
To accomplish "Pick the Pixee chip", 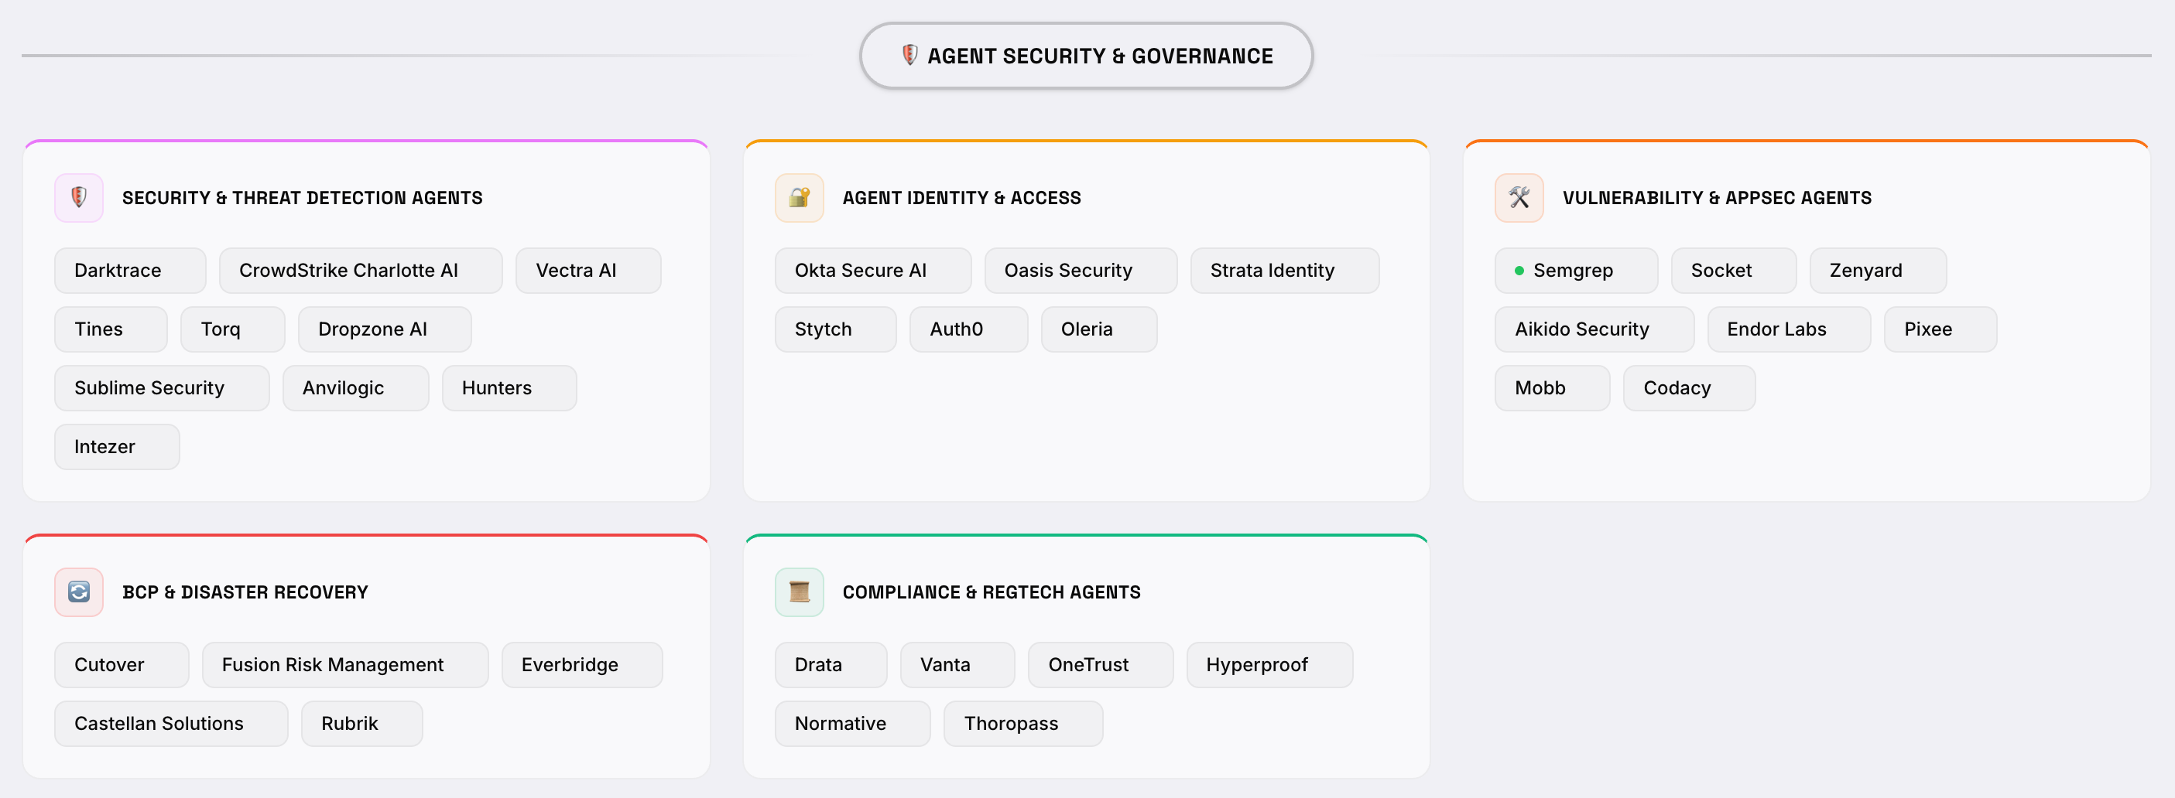I will pos(1940,330).
